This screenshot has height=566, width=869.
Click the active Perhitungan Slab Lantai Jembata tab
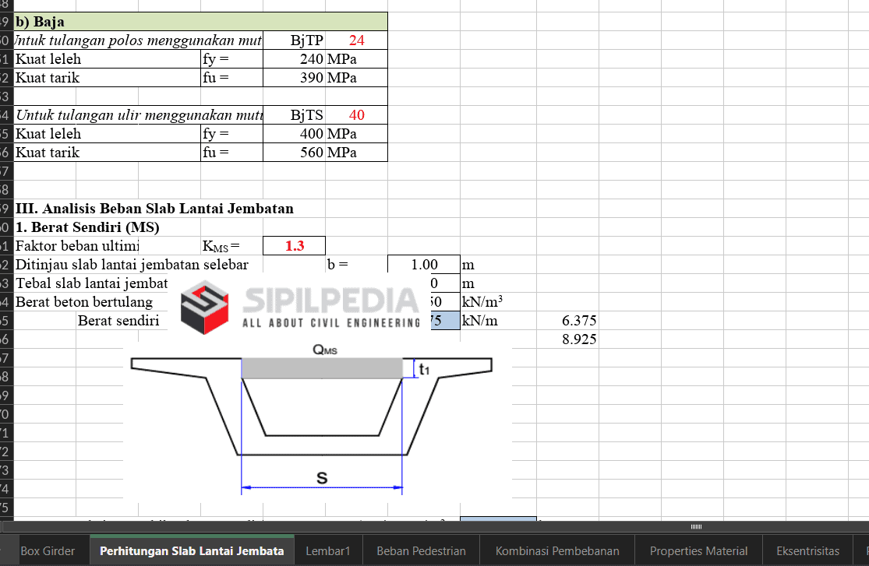click(192, 550)
